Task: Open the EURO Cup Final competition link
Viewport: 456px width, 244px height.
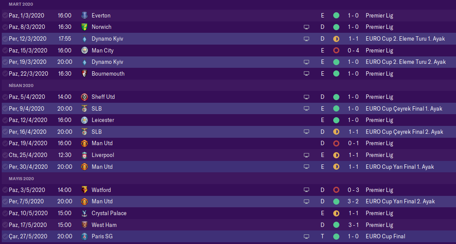Action: point(385,236)
